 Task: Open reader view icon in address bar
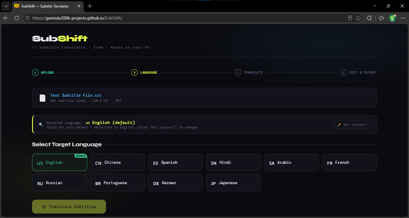350,18
